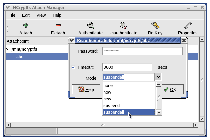Select the /mnt/ncryptfs tree row
This screenshot has width=210, height=140.
37,49
